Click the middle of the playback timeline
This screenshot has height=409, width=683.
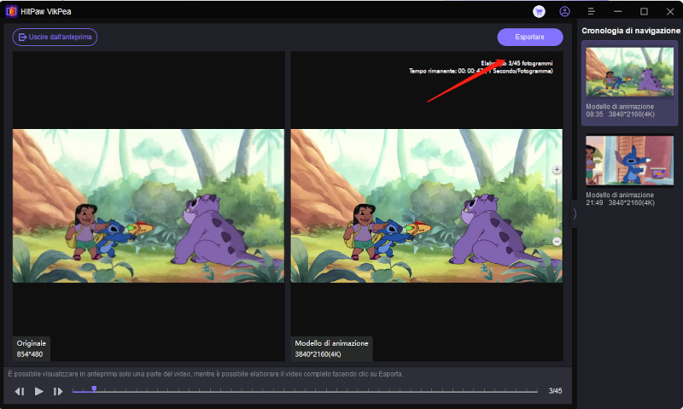305,391
